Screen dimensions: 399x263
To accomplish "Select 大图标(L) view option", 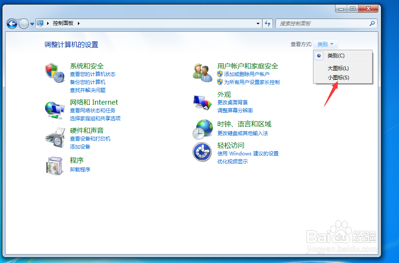I will [337, 68].
